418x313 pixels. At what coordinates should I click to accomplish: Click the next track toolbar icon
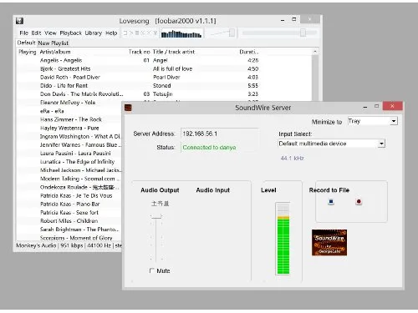149,33
